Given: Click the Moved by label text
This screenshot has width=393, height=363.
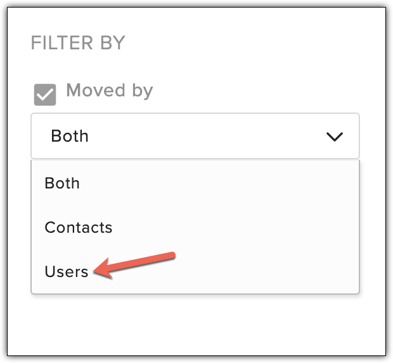Looking at the screenshot, I should [x=109, y=90].
